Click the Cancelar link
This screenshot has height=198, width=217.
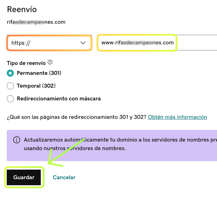pyautogui.click(x=64, y=177)
